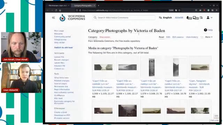
Task: Click Printable version link
Action: 62,118
